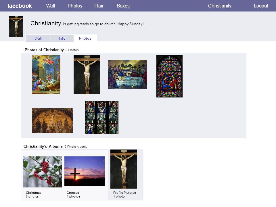Screen dimensions: 276x207
Task: Open the mosaic of Christ lying down
Action: point(128,74)
